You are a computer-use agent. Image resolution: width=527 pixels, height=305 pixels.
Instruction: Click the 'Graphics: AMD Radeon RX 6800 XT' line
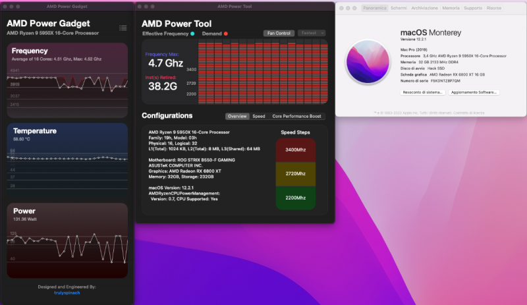point(185,171)
